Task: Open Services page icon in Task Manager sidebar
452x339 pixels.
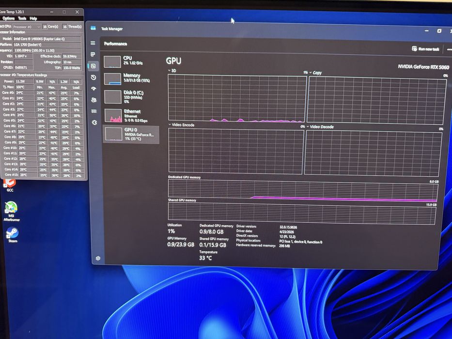Action: click(94, 122)
